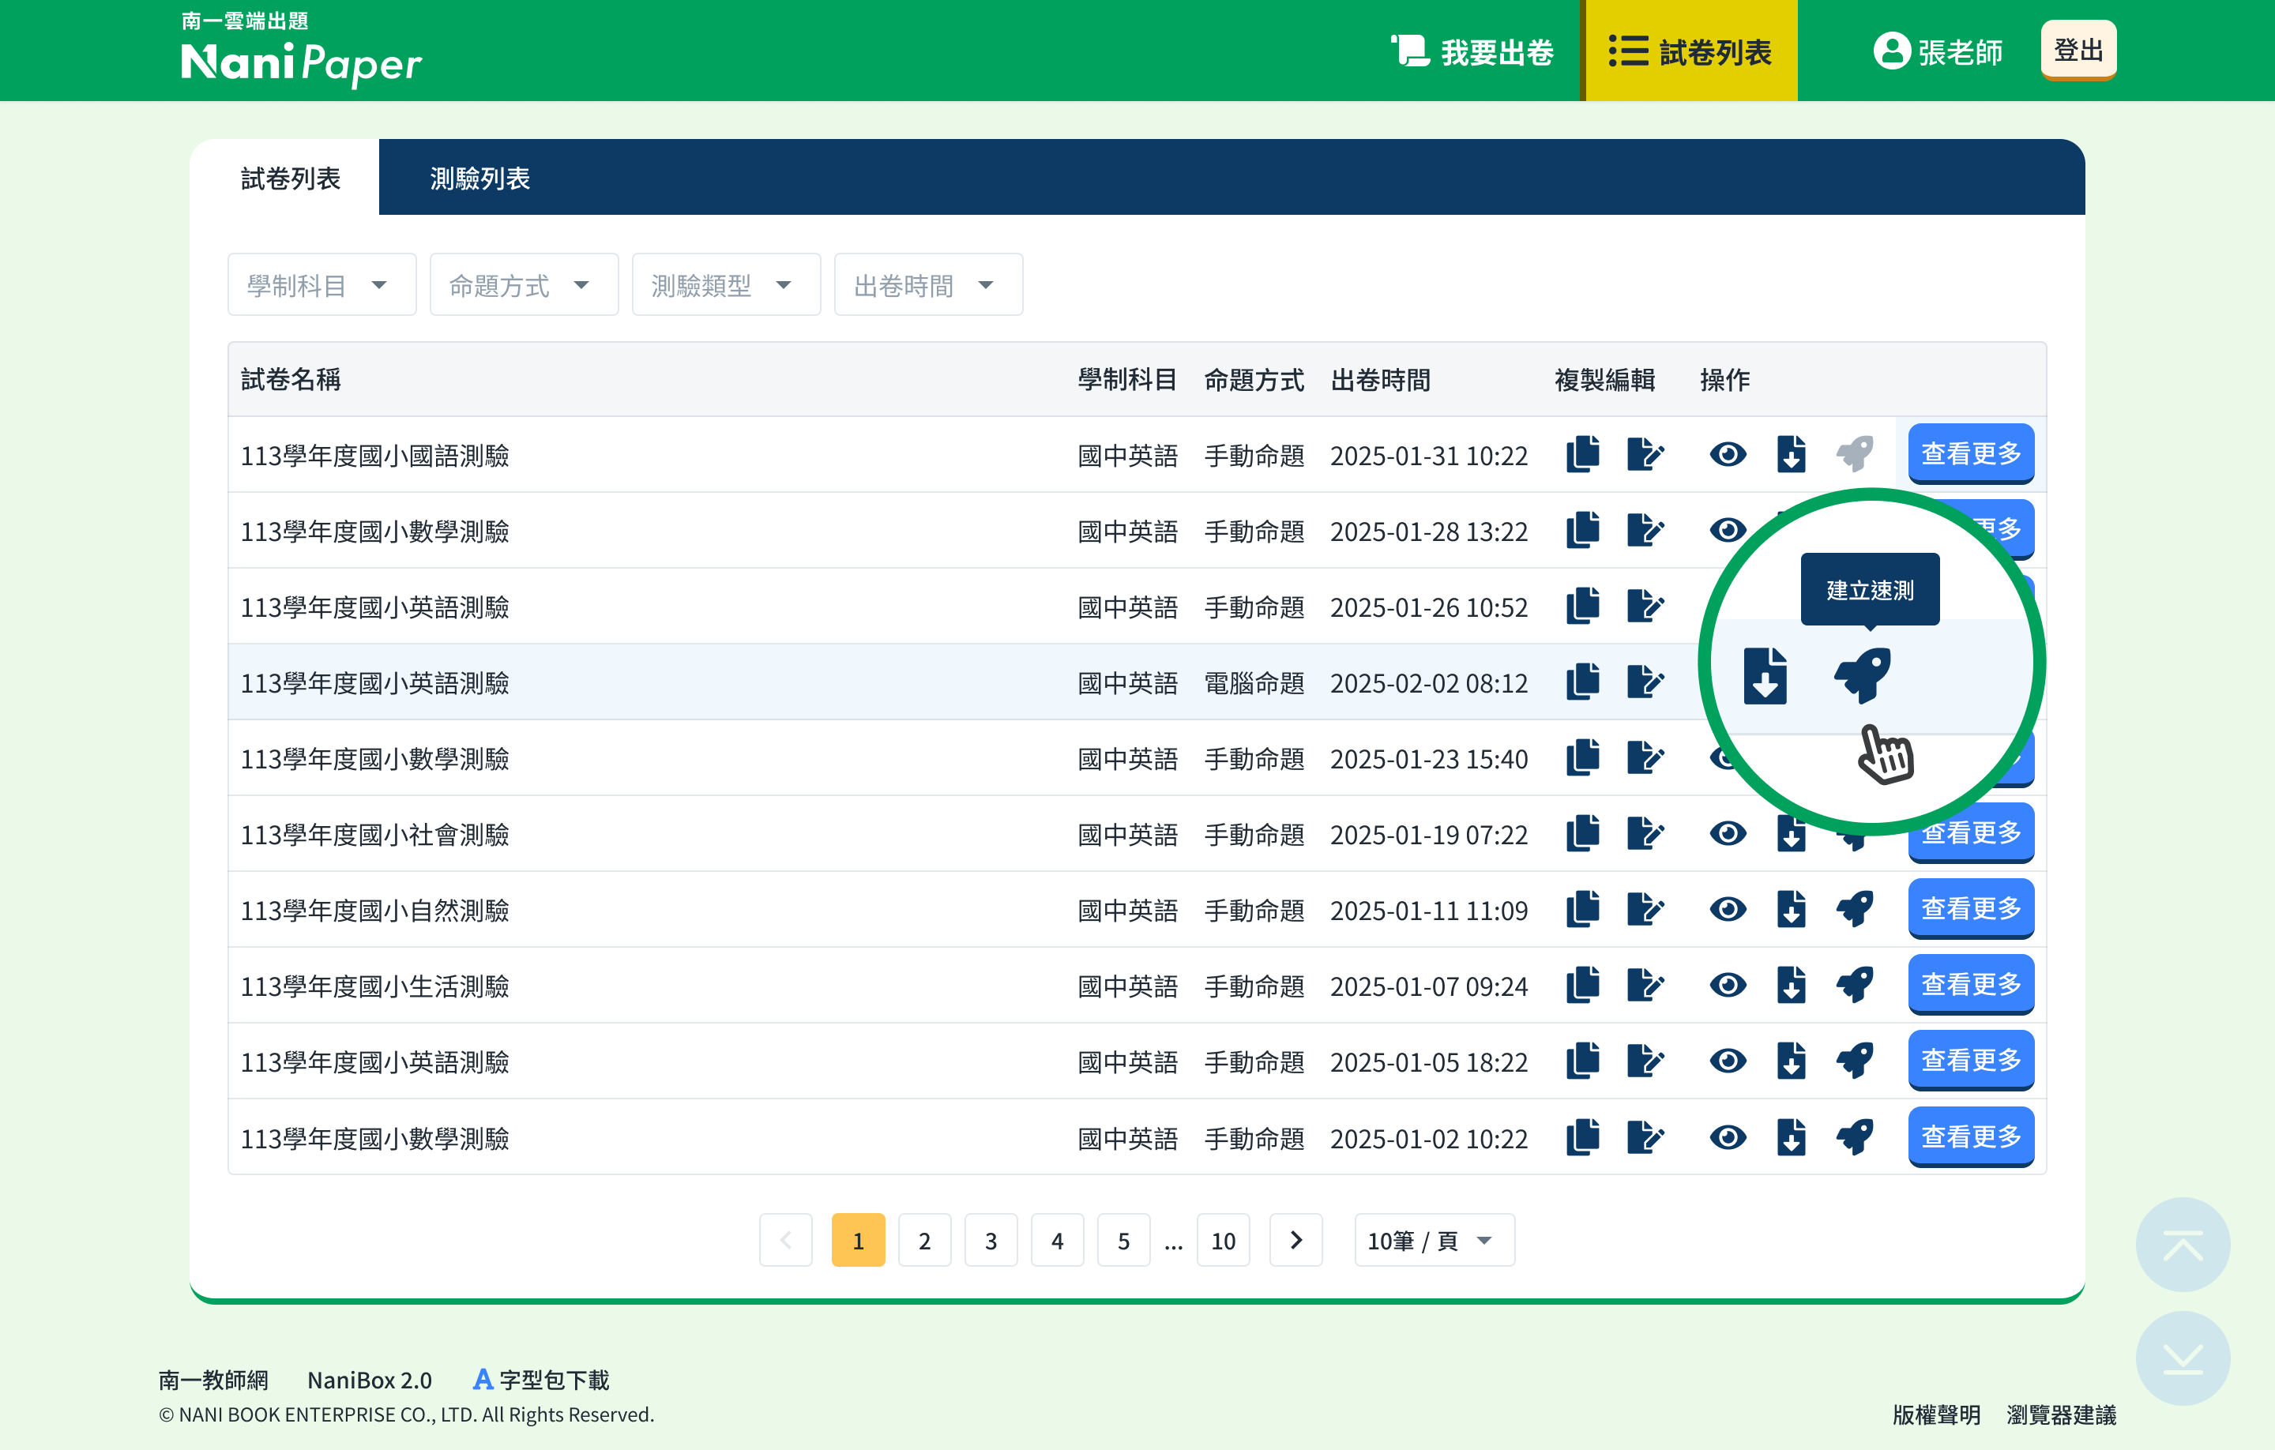Edit the 113學年度國小自然測驗 paper

click(x=1645, y=909)
